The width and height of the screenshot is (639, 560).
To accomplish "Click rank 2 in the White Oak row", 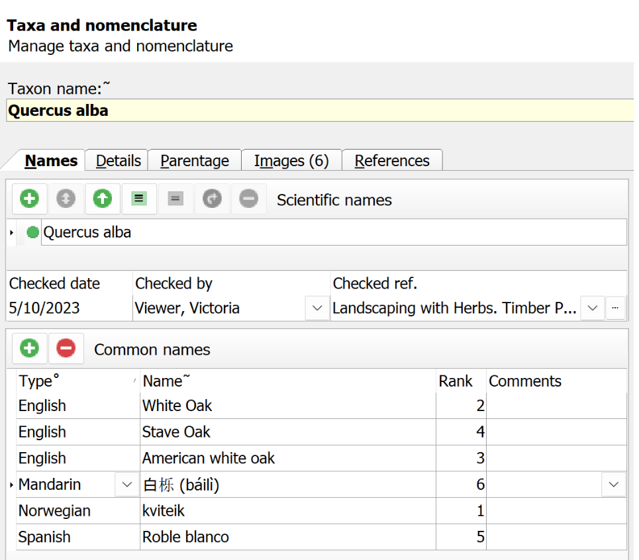I will pyautogui.click(x=461, y=406).
